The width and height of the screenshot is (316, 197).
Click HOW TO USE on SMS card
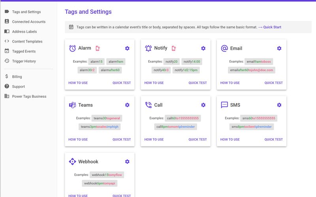point(230,139)
